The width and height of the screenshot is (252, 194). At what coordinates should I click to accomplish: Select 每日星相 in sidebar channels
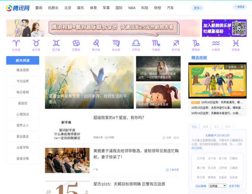[22, 92]
